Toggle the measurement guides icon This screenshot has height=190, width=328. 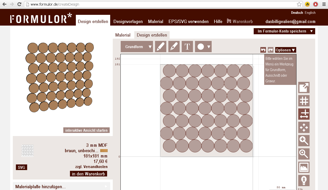tap(304, 114)
